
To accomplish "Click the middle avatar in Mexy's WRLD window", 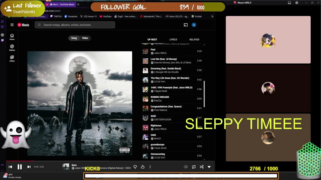I will tap(268, 88).
